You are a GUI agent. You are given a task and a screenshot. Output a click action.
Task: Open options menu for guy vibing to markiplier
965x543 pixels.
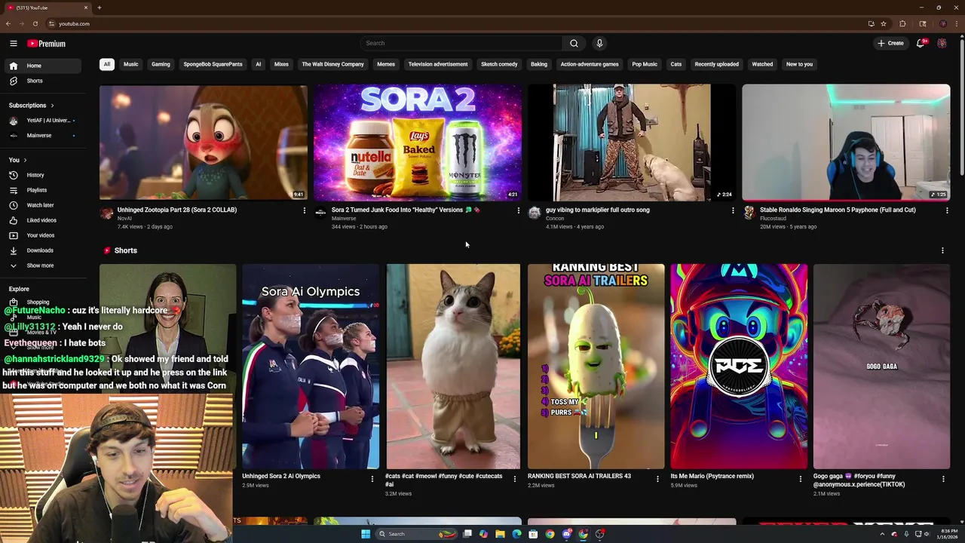(732, 210)
